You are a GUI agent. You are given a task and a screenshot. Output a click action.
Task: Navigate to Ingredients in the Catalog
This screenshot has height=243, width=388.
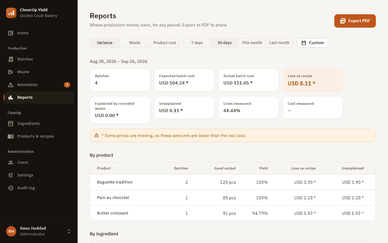coord(39,124)
